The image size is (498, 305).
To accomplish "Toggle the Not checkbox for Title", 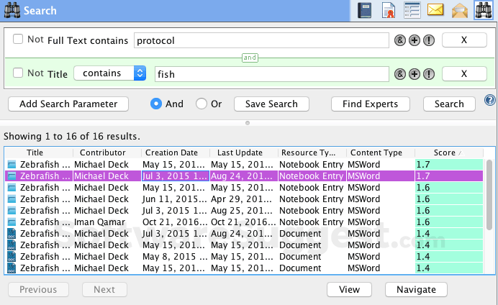I will pyautogui.click(x=18, y=73).
